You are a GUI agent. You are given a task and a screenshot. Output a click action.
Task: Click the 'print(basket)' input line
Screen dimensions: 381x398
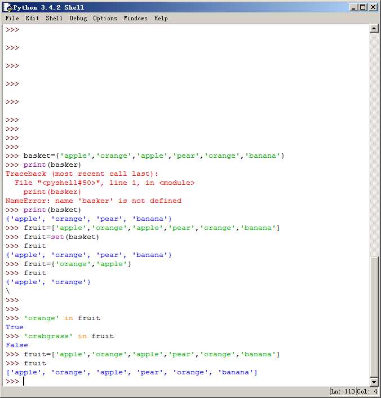[43, 210]
